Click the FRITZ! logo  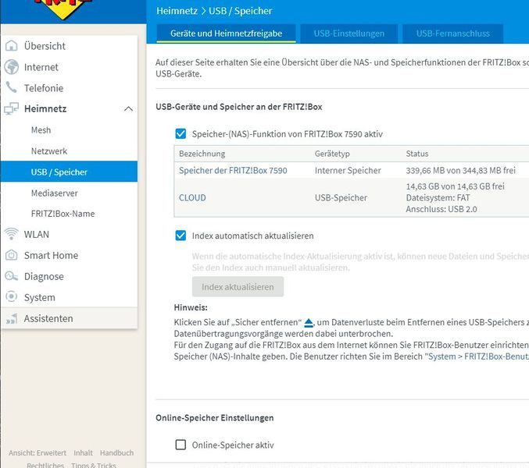64,9
